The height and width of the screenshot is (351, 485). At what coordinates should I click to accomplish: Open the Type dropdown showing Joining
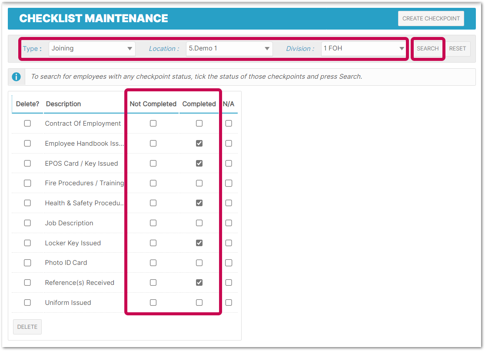(x=92, y=49)
